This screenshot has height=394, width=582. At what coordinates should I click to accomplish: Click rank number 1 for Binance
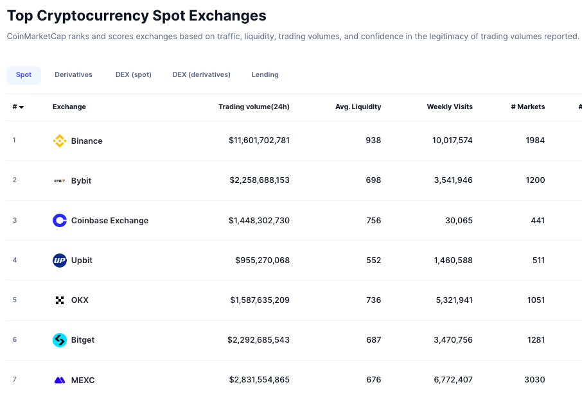click(14, 140)
